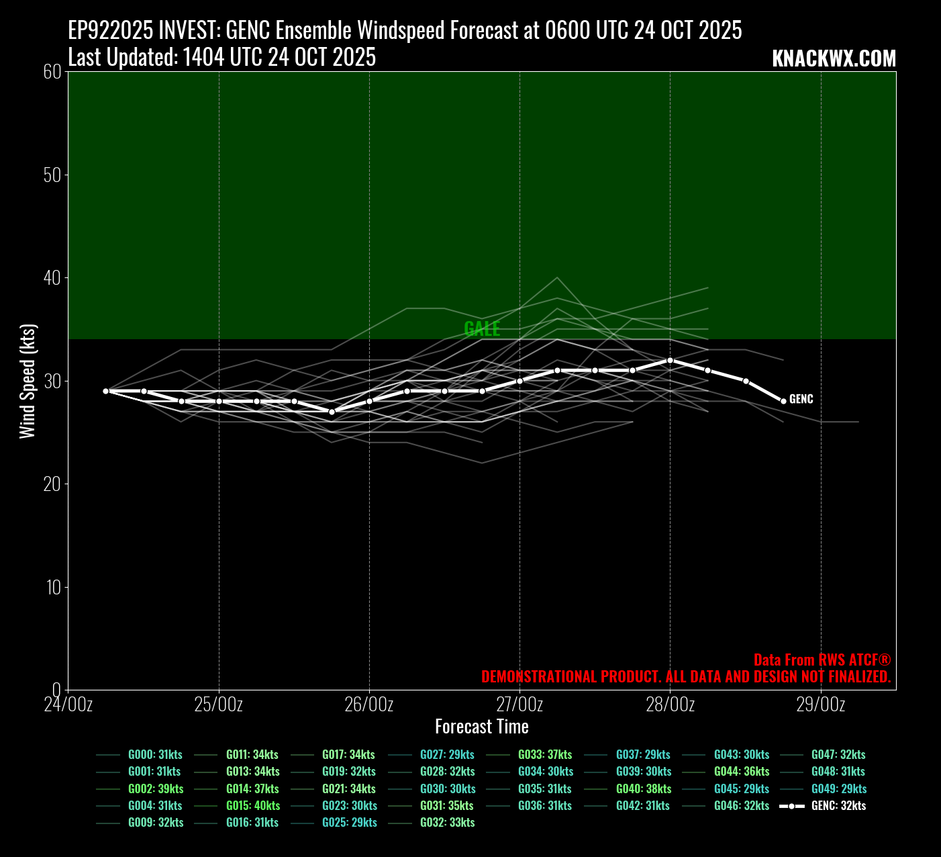Click the GENC mean point at 28/00z

tap(670, 360)
